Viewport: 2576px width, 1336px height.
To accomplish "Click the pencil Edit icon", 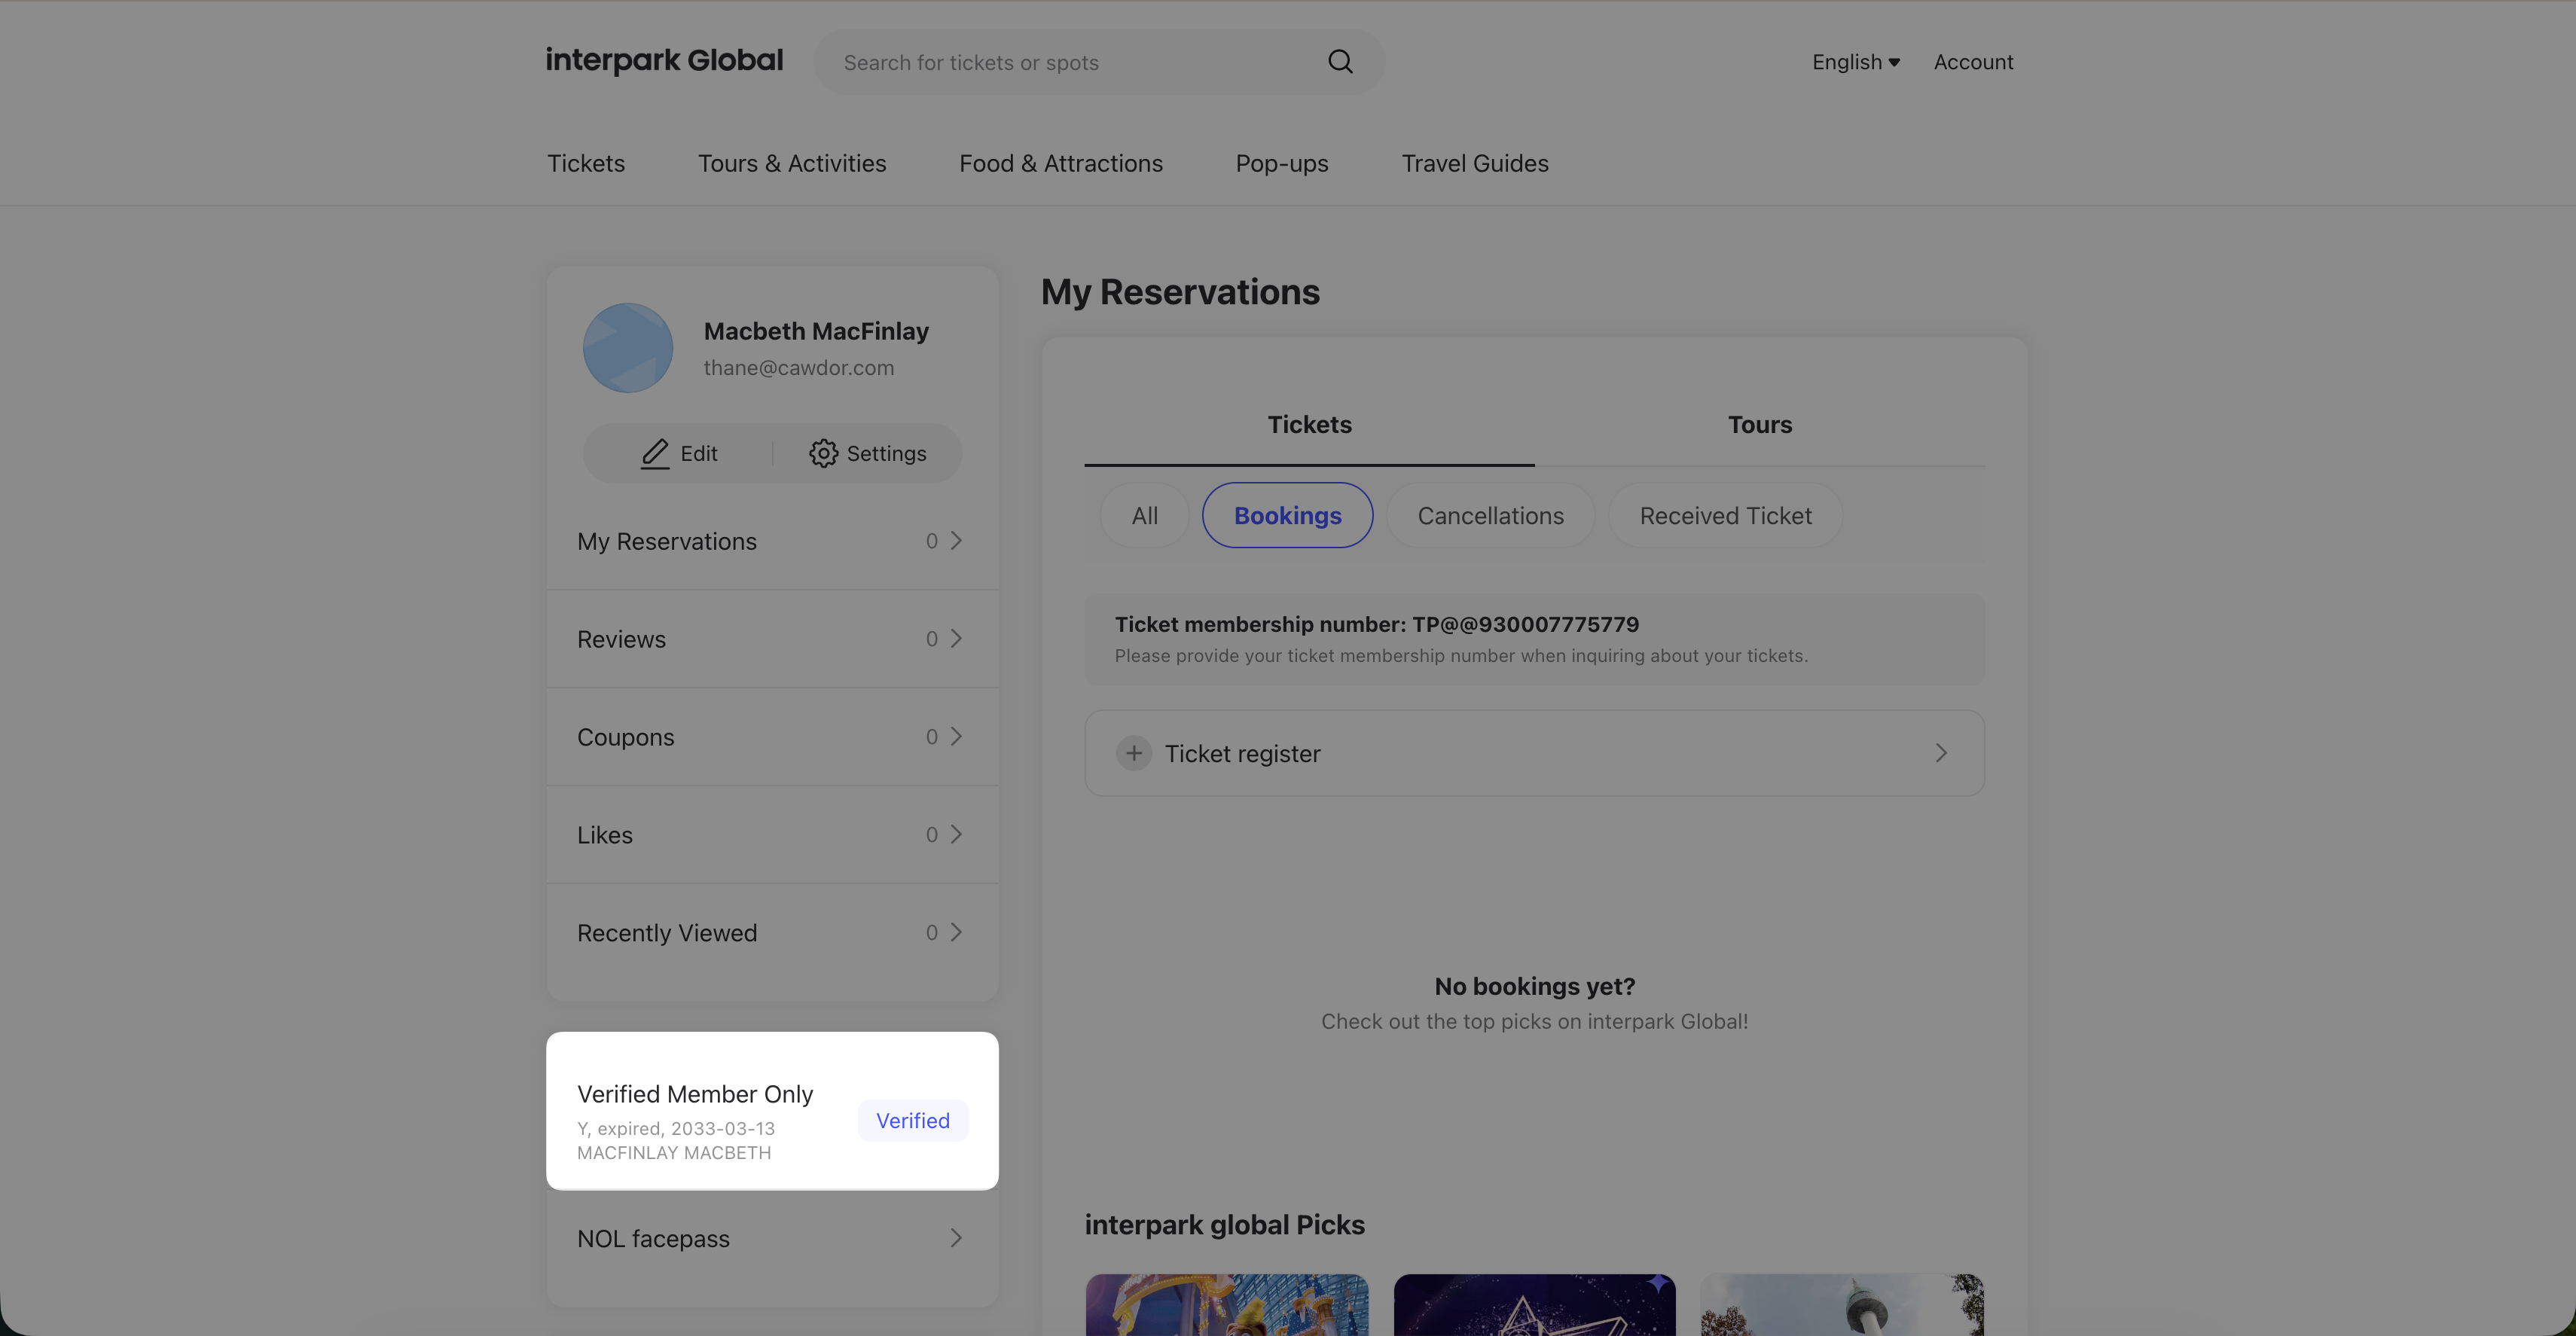I will (x=655, y=453).
